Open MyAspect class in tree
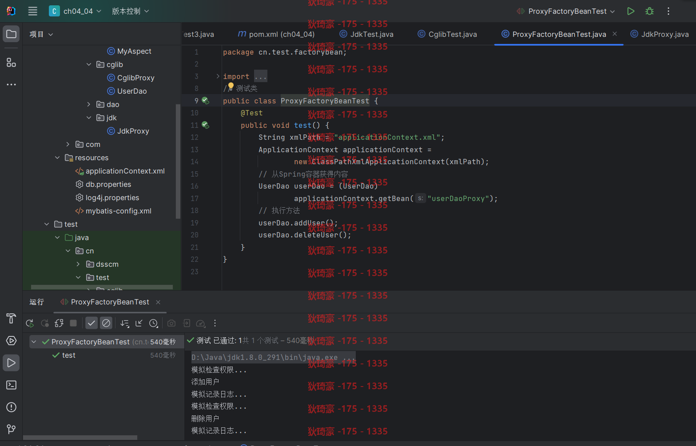696x446 pixels. pos(129,51)
